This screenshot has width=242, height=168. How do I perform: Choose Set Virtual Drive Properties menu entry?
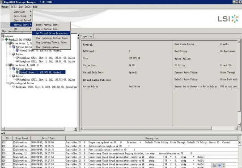[x=51, y=33]
